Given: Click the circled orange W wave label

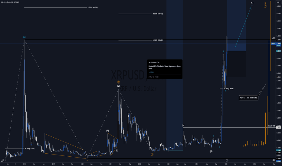Looking at the screenshot, I should coord(119,82).
